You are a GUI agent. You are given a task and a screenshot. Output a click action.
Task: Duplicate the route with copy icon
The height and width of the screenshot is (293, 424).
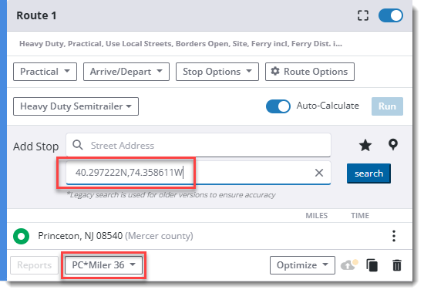tap(372, 265)
